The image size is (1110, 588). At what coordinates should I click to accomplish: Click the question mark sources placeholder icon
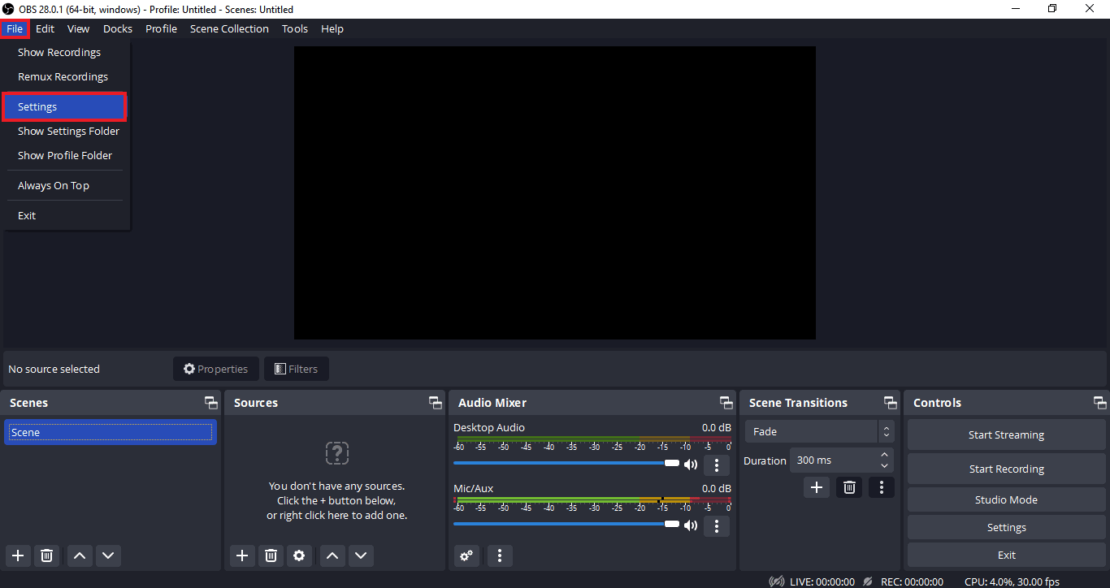pyautogui.click(x=336, y=453)
